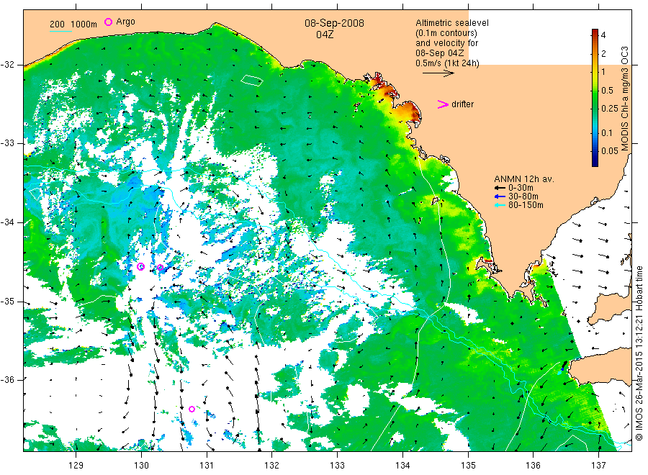Select the Argo float marker south of -36 latitude
Viewport: 648px width, 475px height.
click(192, 409)
